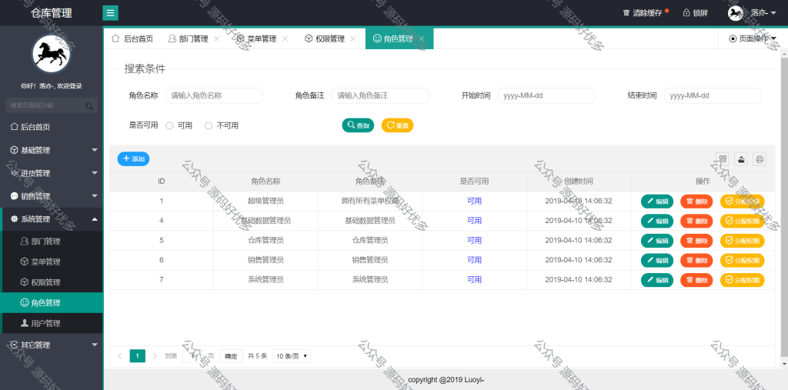Expand the 销售管理 sidebar menu

coord(52,196)
